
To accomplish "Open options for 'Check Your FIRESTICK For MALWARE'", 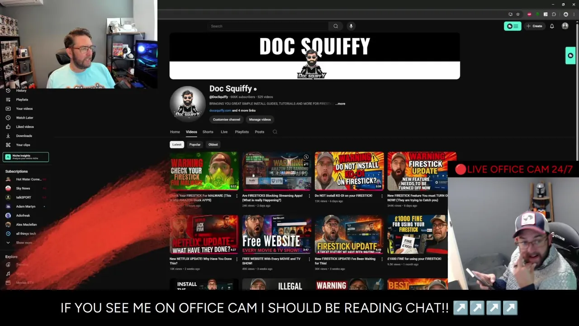I will (x=237, y=196).
